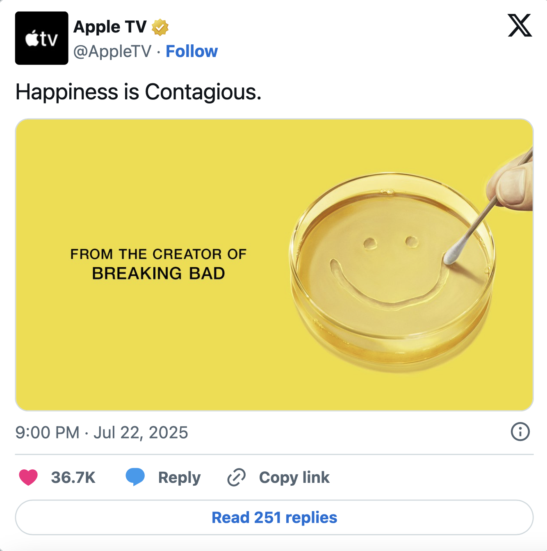Viewport: 547px width, 551px height.
Task: Click Copy link text label
Action: coord(294,477)
